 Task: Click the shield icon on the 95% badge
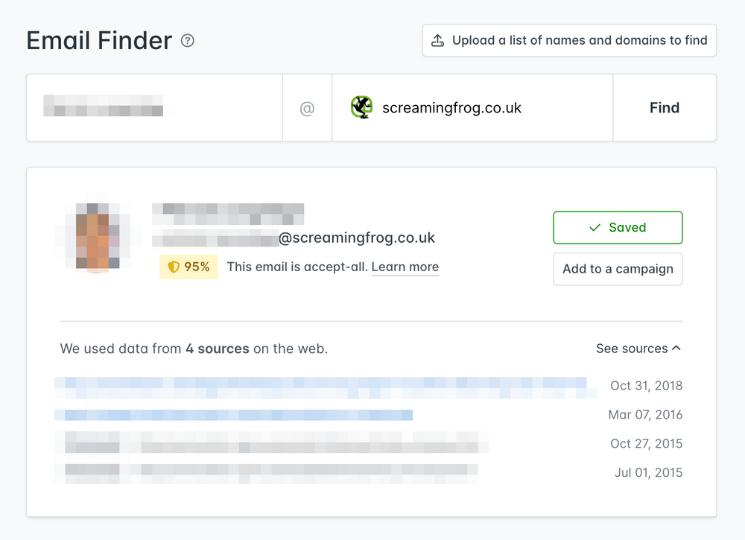coord(173,267)
